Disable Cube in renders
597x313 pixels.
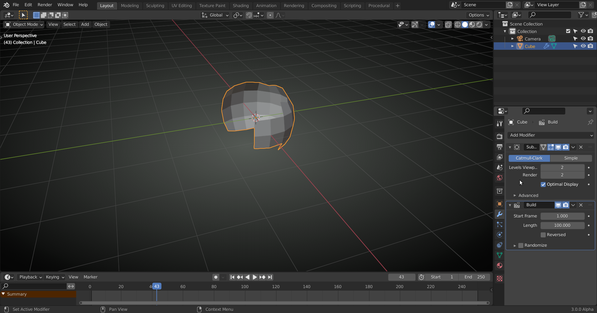point(590,46)
